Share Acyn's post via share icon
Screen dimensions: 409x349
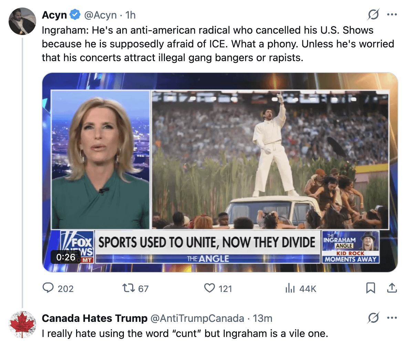pyautogui.click(x=392, y=288)
